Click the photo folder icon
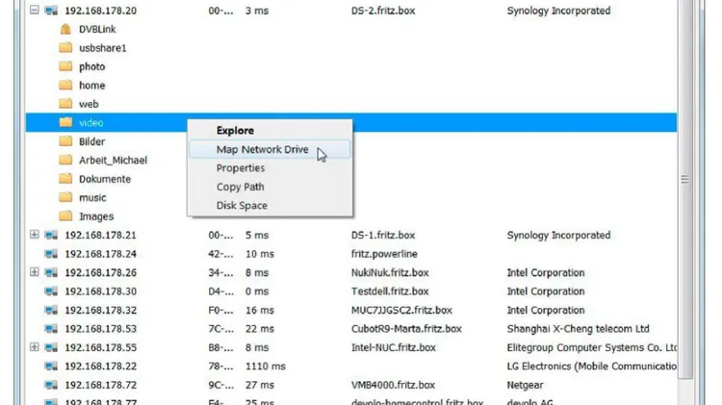Screen dimensions: 722x405 [x=65, y=66]
